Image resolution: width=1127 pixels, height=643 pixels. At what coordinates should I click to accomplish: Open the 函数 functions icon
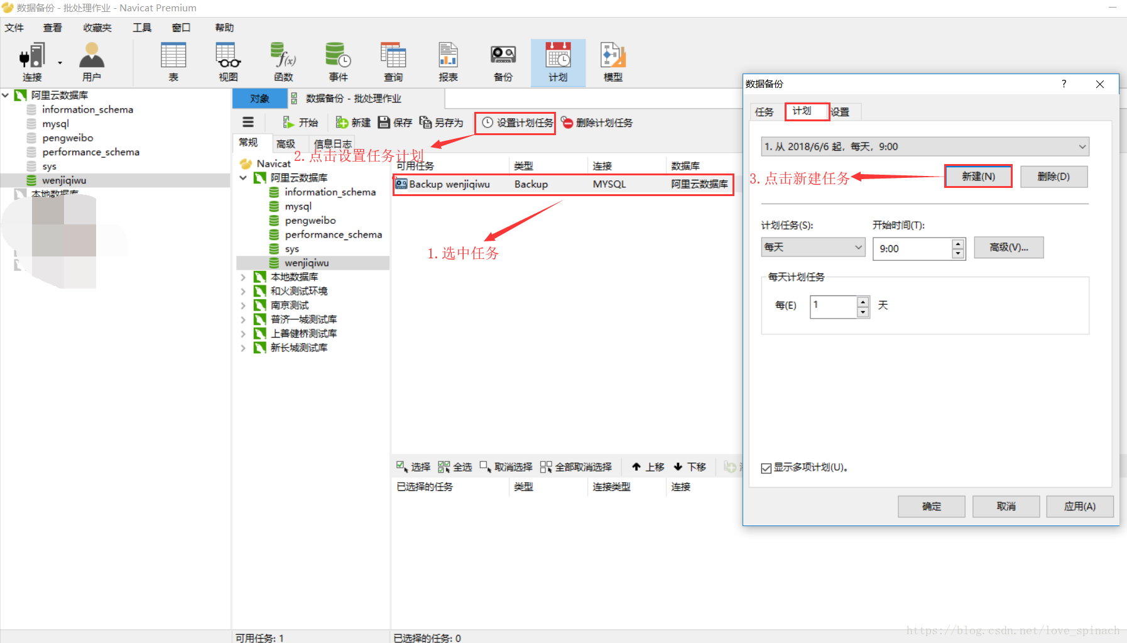283,62
